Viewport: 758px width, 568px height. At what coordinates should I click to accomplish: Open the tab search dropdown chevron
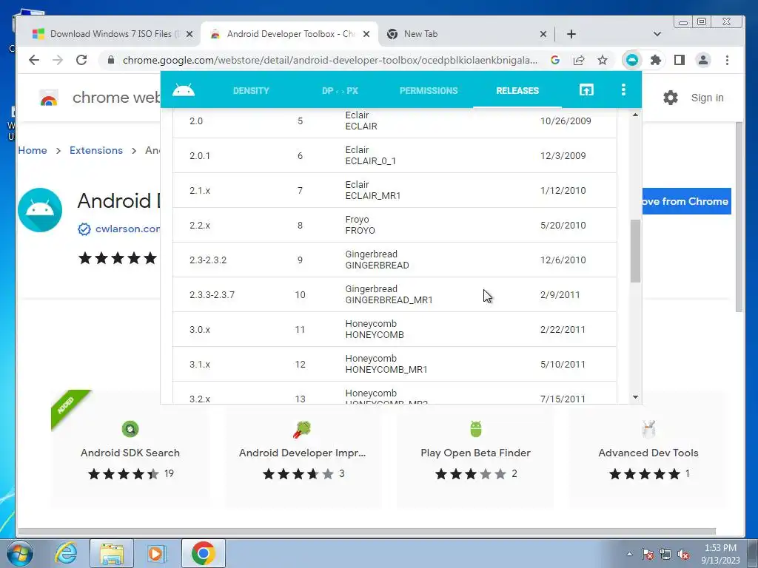click(657, 34)
